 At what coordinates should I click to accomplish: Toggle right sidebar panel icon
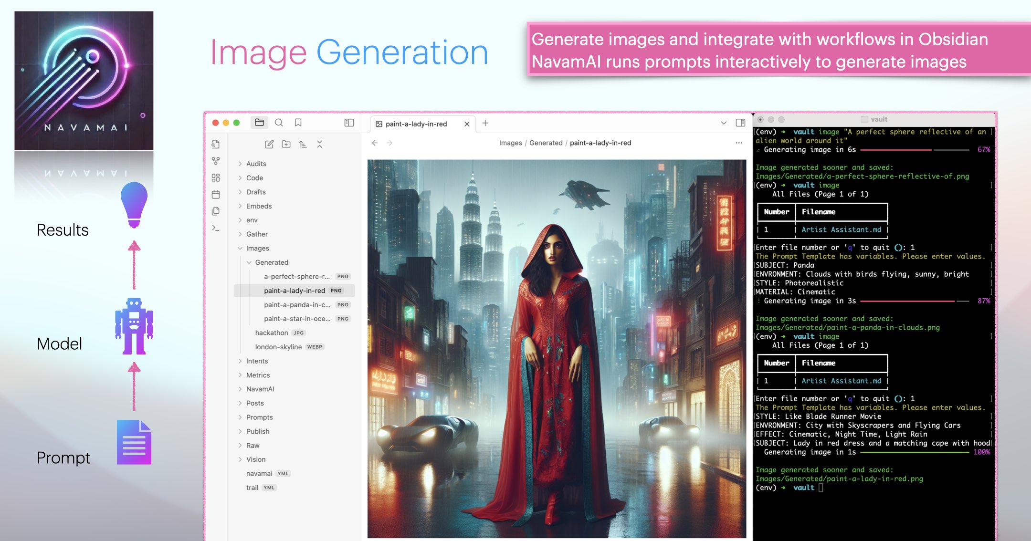click(x=741, y=123)
